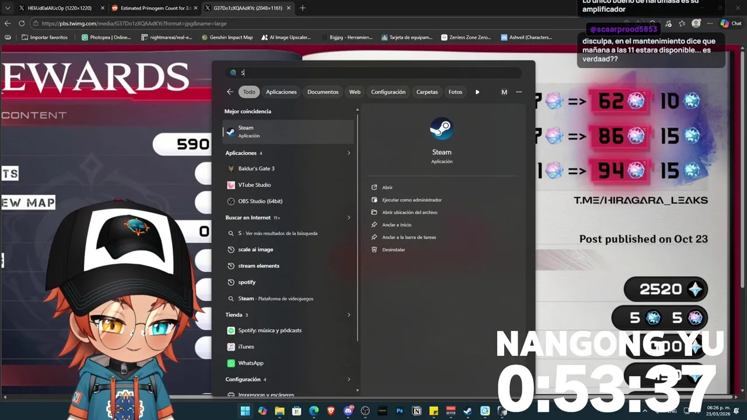Open OBS Studio from the taskbar
Viewport: 747px width, 420px height.
tap(365, 411)
